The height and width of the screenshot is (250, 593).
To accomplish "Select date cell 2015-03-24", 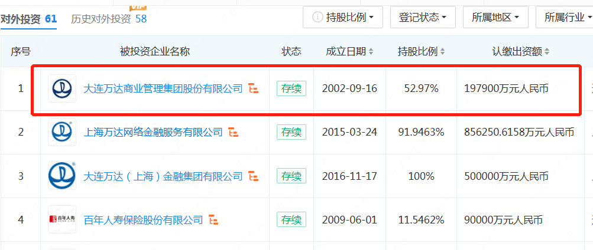I will [x=349, y=133].
